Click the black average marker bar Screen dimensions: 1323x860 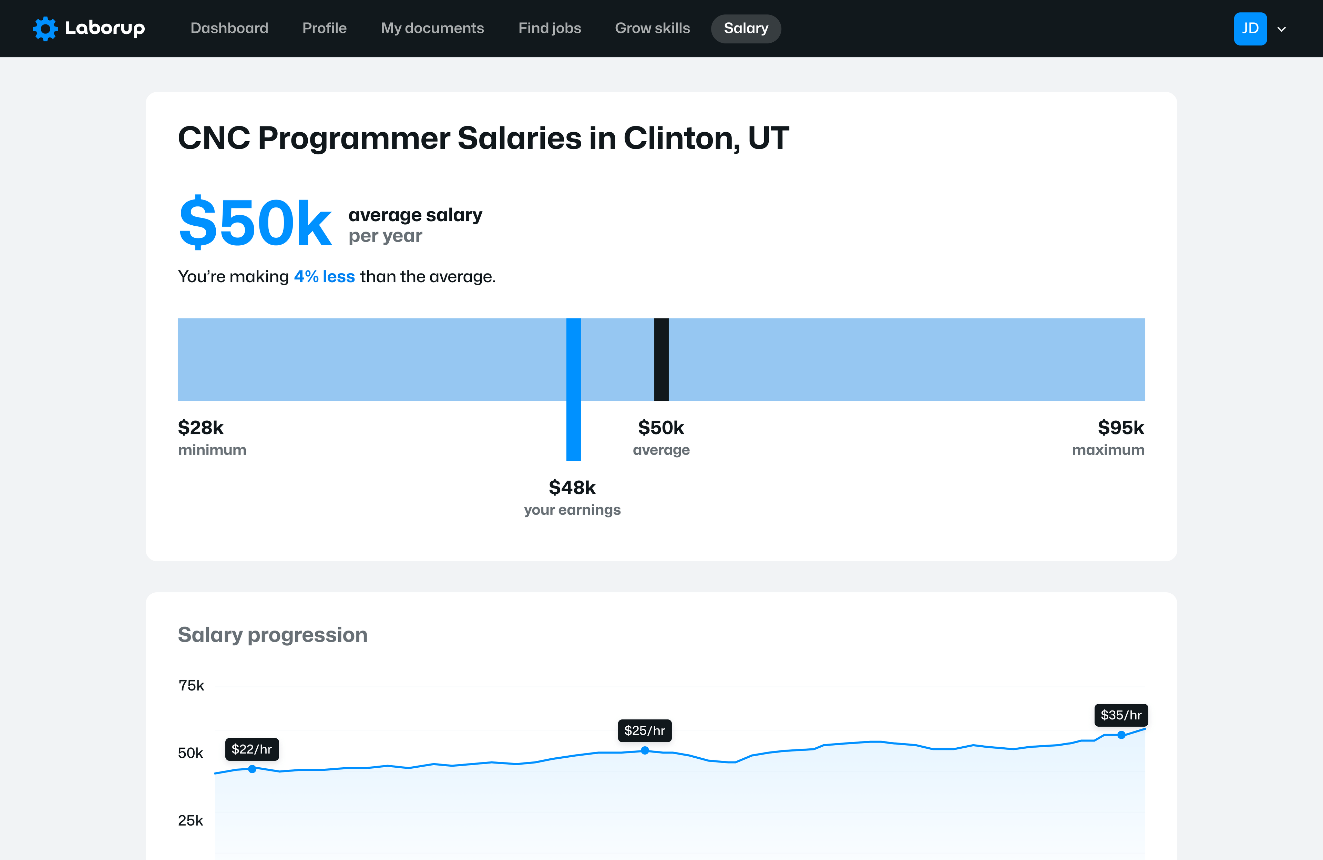[x=661, y=359]
